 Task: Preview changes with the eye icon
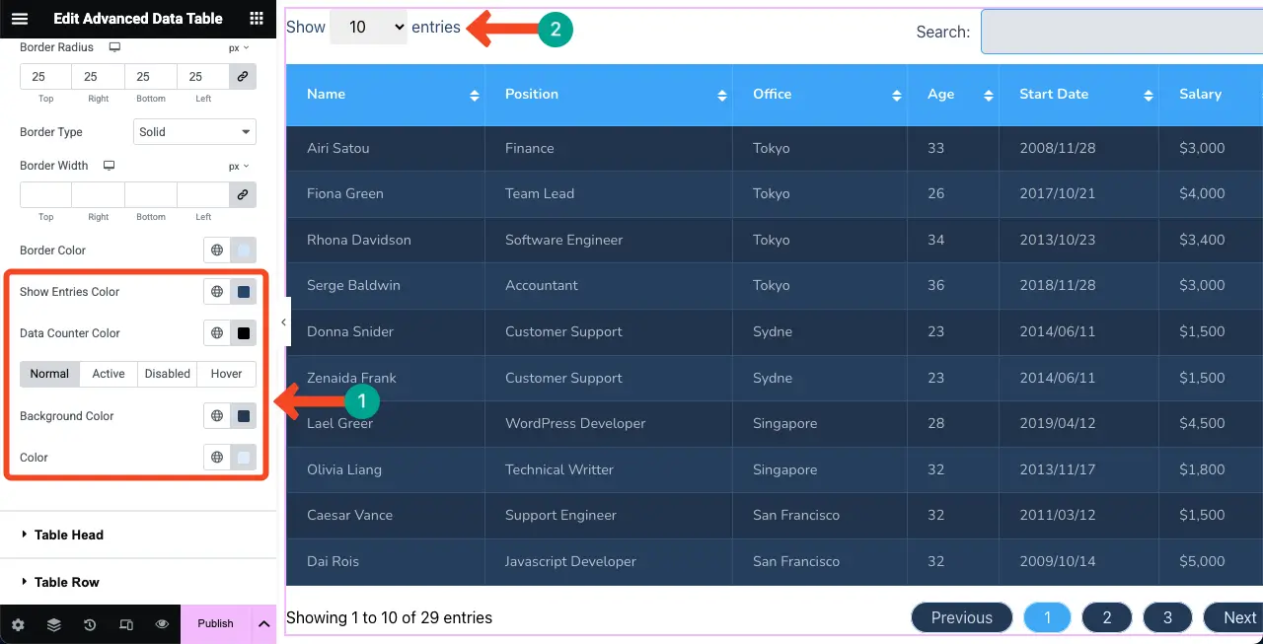pos(162,624)
